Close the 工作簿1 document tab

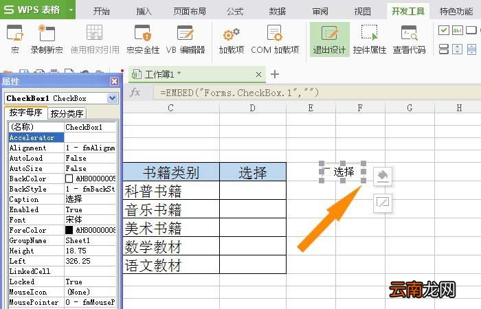pos(258,74)
